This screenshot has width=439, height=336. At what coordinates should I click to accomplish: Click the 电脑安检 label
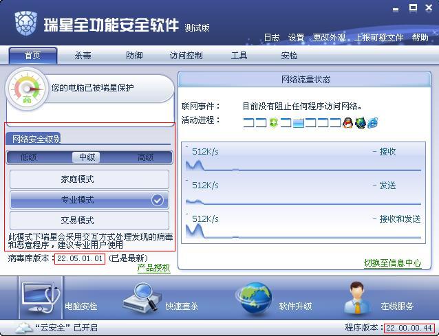pos(81,306)
